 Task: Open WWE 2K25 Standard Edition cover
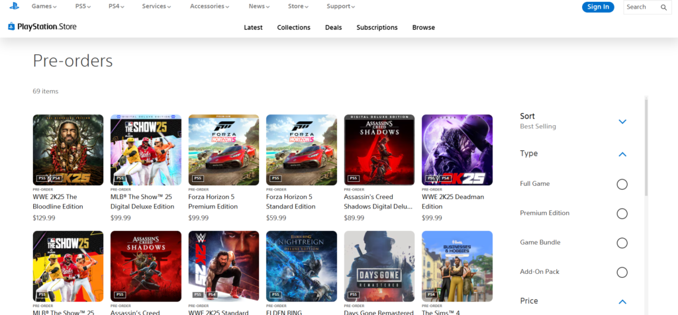224,266
